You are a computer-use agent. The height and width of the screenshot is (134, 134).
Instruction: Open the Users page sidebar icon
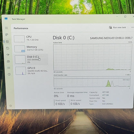(8, 61)
